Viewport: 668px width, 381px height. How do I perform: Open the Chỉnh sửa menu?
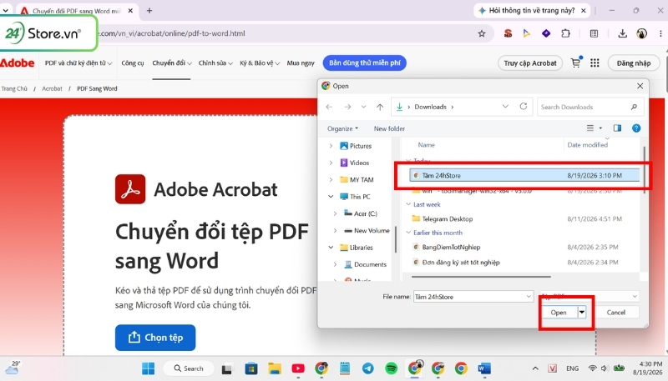(x=215, y=63)
